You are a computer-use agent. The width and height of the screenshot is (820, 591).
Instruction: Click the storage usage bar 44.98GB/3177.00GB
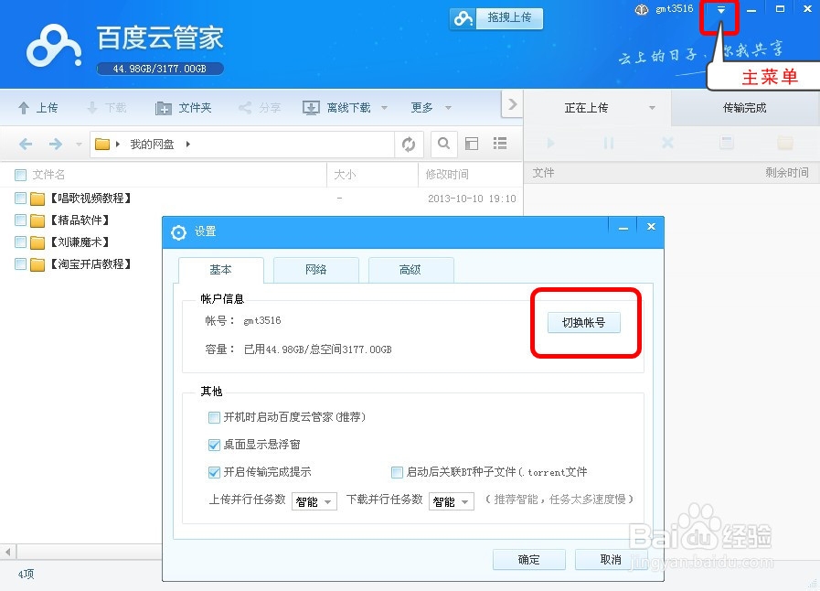(159, 69)
